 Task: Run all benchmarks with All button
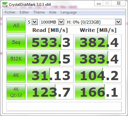[16, 25]
